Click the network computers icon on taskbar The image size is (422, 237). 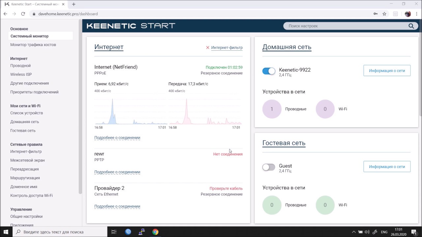click(141, 232)
